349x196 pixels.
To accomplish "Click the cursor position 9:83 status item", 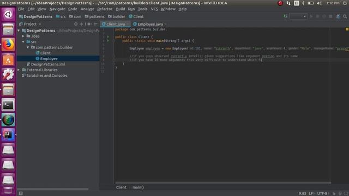I will point(302,194).
